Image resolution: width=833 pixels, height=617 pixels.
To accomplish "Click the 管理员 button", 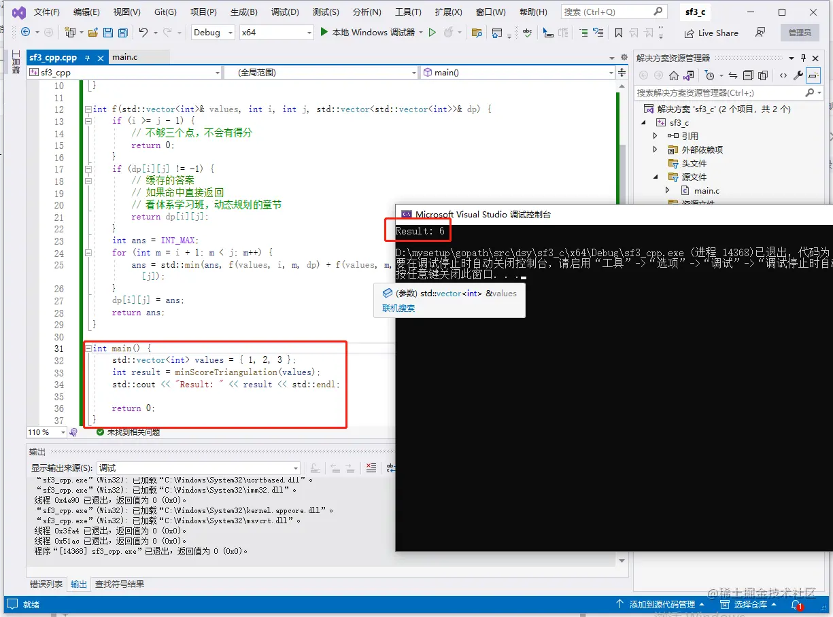I will click(800, 33).
